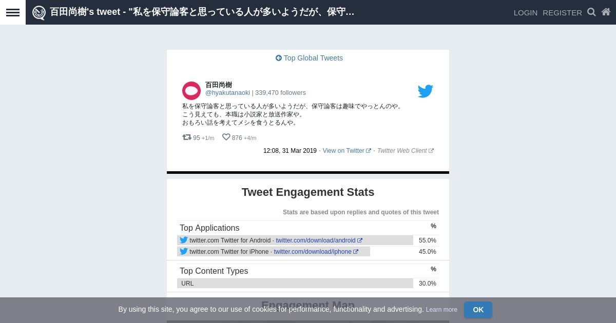Click the page title in header

202,12
